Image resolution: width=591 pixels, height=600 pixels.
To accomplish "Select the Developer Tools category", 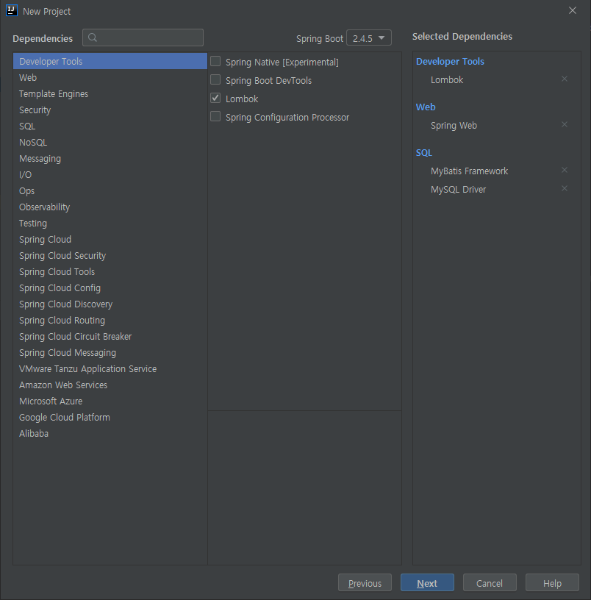I will [110, 61].
